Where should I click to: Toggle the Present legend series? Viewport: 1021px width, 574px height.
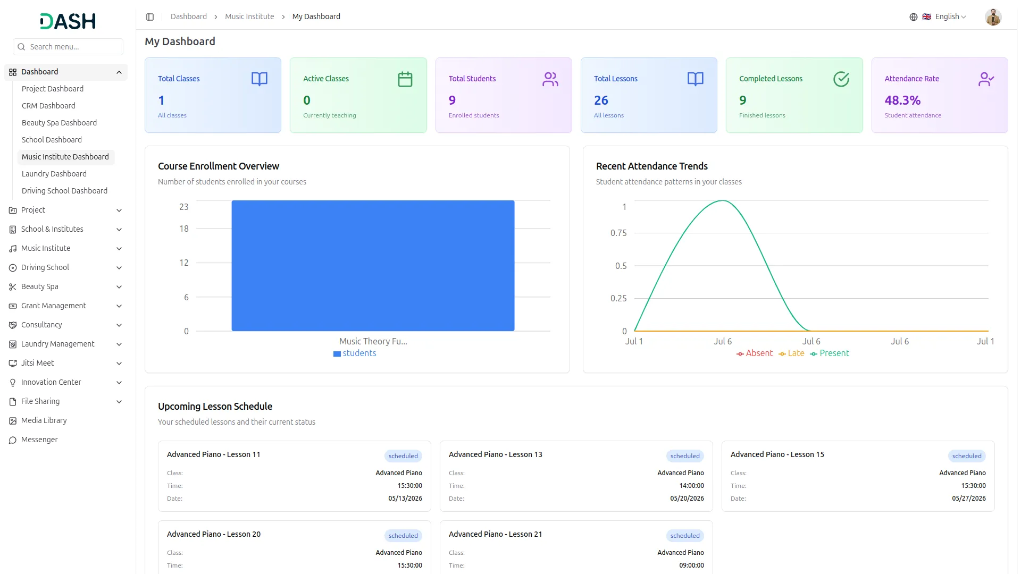tap(830, 353)
